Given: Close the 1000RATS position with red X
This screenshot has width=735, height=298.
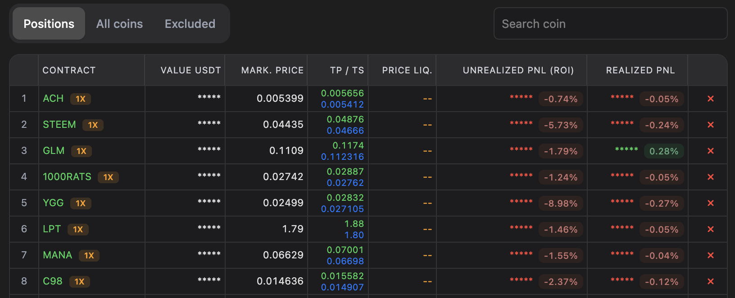Looking at the screenshot, I should click(x=711, y=177).
